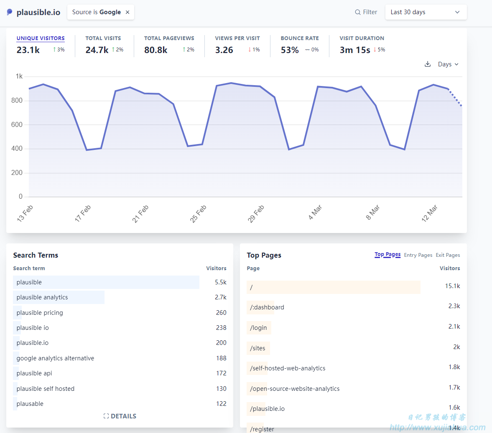Select the Unique Visitors metric
492x433 pixels.
coord(41,38)
